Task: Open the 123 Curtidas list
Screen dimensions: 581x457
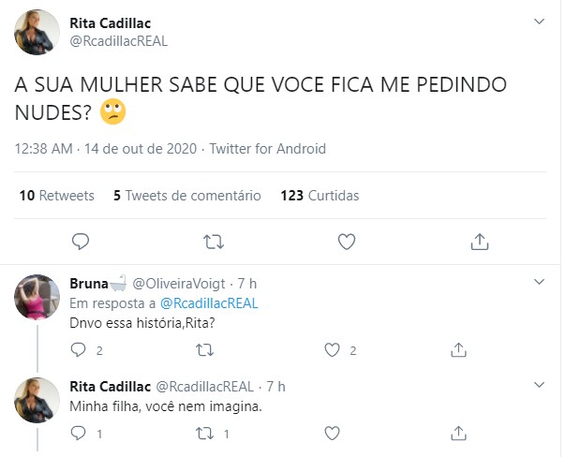Action: pos(319,196)
